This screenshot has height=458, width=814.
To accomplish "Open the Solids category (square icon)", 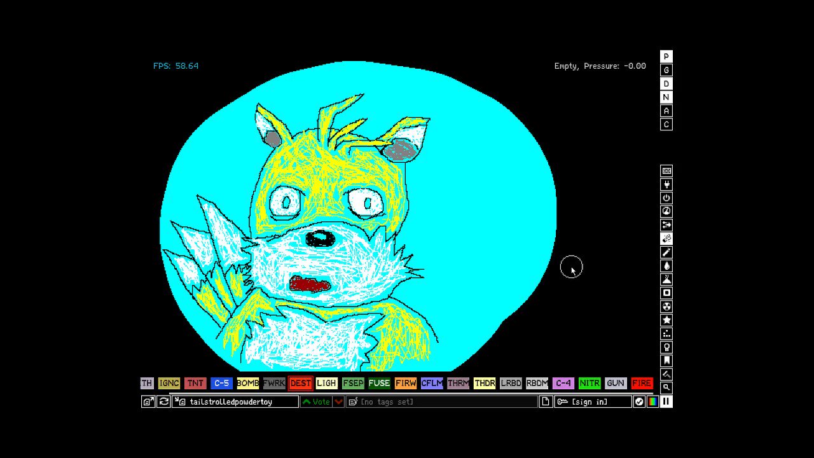I will pos(666,293).
